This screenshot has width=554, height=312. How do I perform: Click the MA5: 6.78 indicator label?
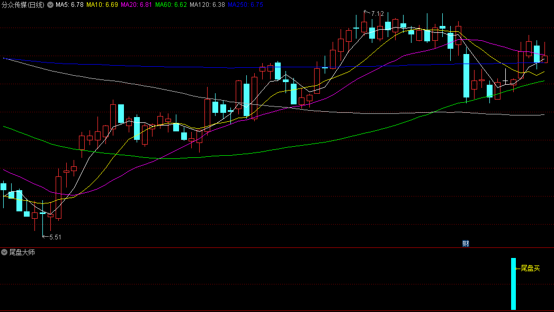(x=69, y=5)
